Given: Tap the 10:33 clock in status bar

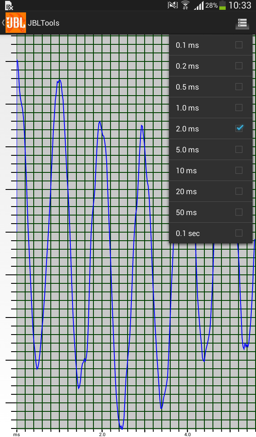Looking at the screenshot, I should (x=240, y=5).
